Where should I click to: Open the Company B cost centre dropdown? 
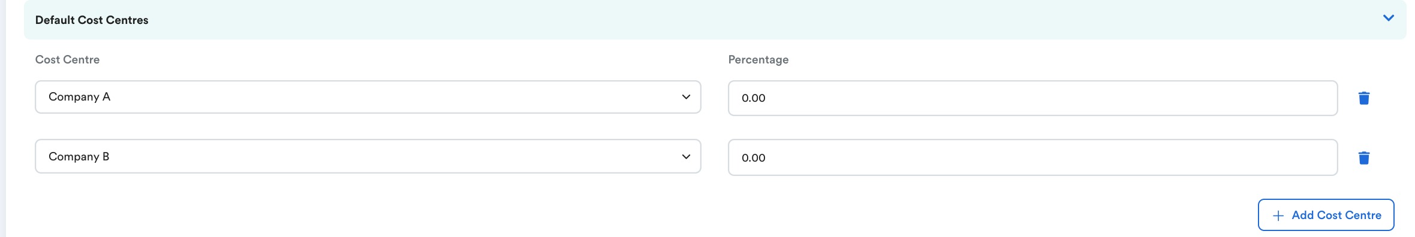368,156
